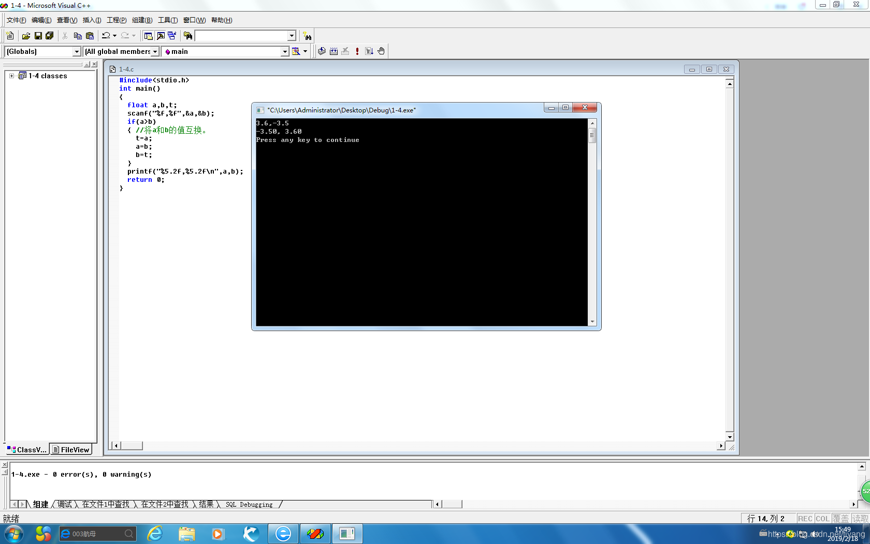Click the Visual C++ taskbar button
This screenshot has height=544, width=870.
(315, 534)
